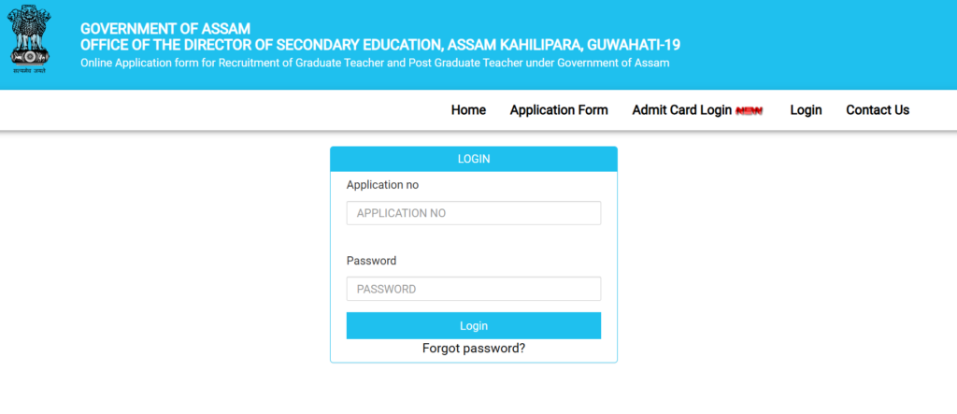This screenshot has height=414, width=957.
Task: Follow the Forgot password? link
Action: click(x=474, y=349)
